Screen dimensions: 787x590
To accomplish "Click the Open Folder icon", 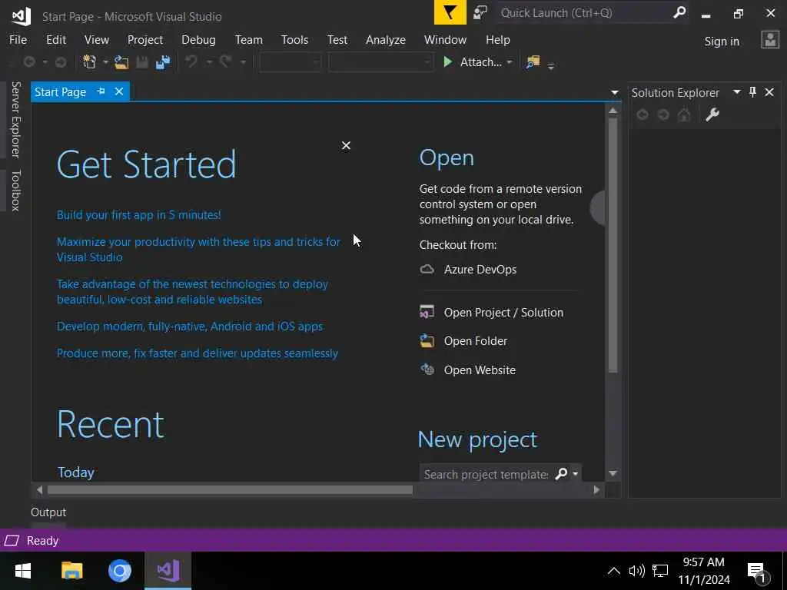I will 427,340.
